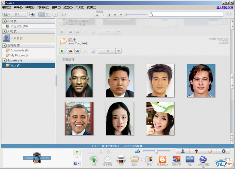This screenshot has width=235, height=169.
Task: Switch to flat folder list view
Action: coord(41,14)
